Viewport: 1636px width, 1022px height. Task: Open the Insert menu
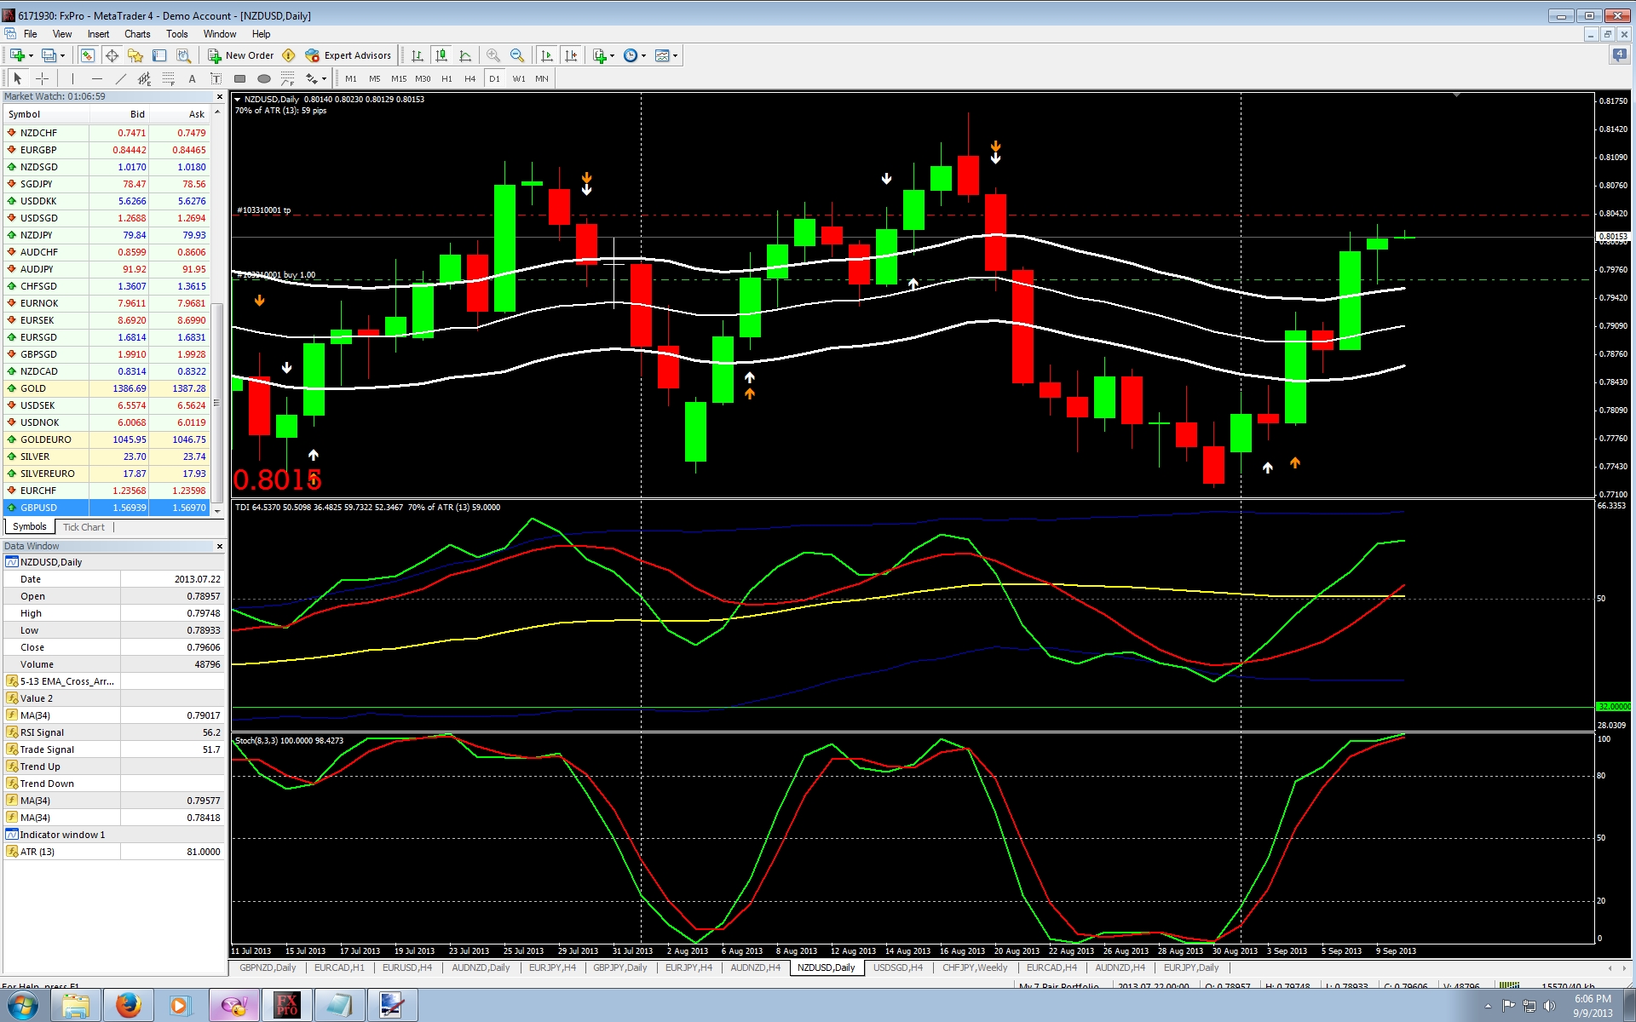pos(98,34)
